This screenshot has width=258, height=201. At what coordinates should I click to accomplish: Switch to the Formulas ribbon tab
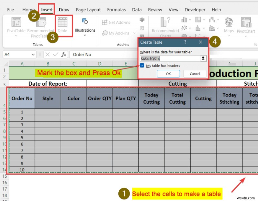tap(116, 10)
